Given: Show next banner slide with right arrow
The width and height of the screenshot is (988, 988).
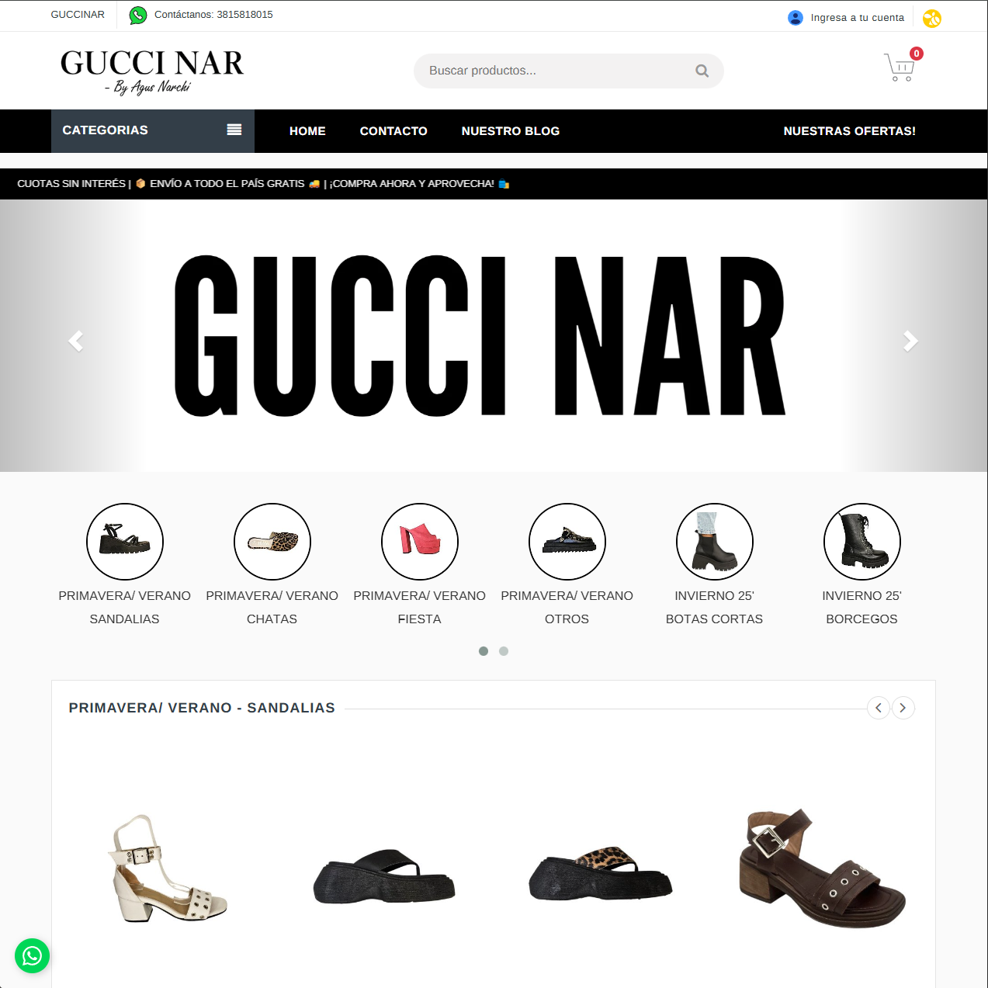Looking at the screenshot, I should coord(910,341).
